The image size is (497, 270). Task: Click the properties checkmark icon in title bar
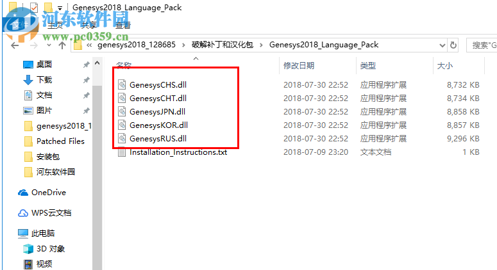(33, 7)
